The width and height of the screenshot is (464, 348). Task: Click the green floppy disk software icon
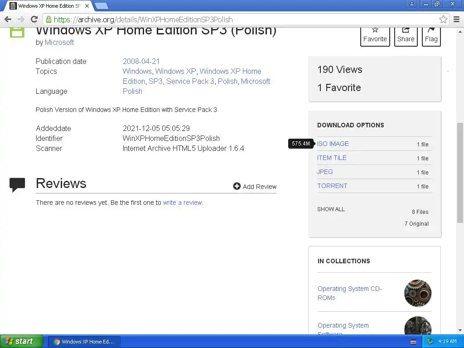tap(17, 32)
